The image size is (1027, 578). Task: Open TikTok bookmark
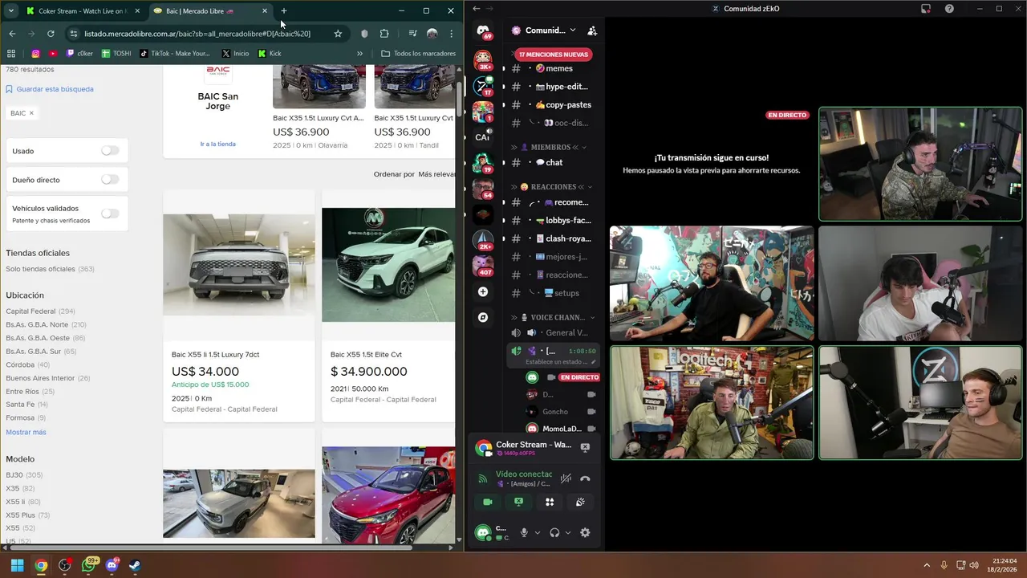click(175, 54)
